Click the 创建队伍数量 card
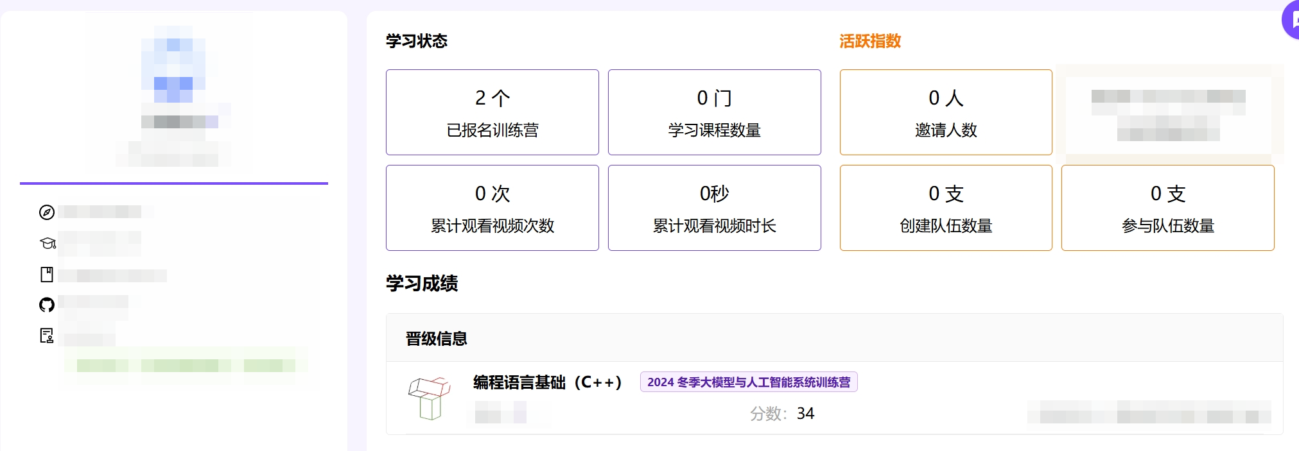 pos(946,208)
